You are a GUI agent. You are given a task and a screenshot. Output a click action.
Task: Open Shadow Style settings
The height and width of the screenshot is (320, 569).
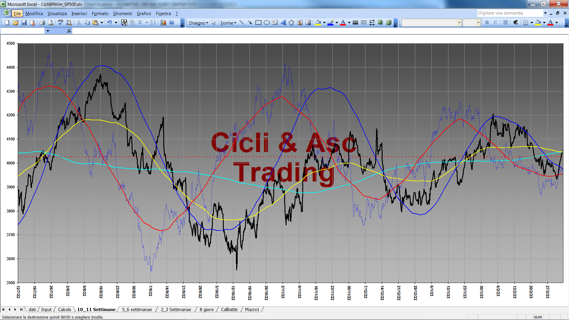[x=380, y=23]
